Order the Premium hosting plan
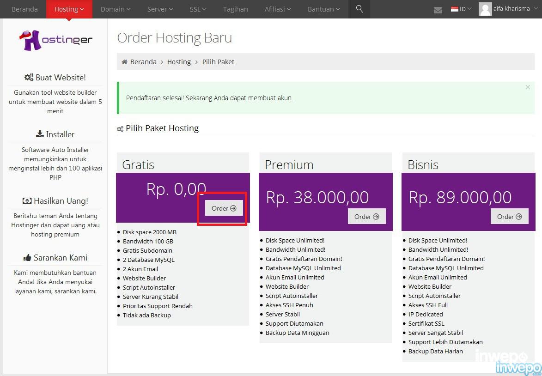This screenshot has height=376, width=542. (x=367, y=217)
